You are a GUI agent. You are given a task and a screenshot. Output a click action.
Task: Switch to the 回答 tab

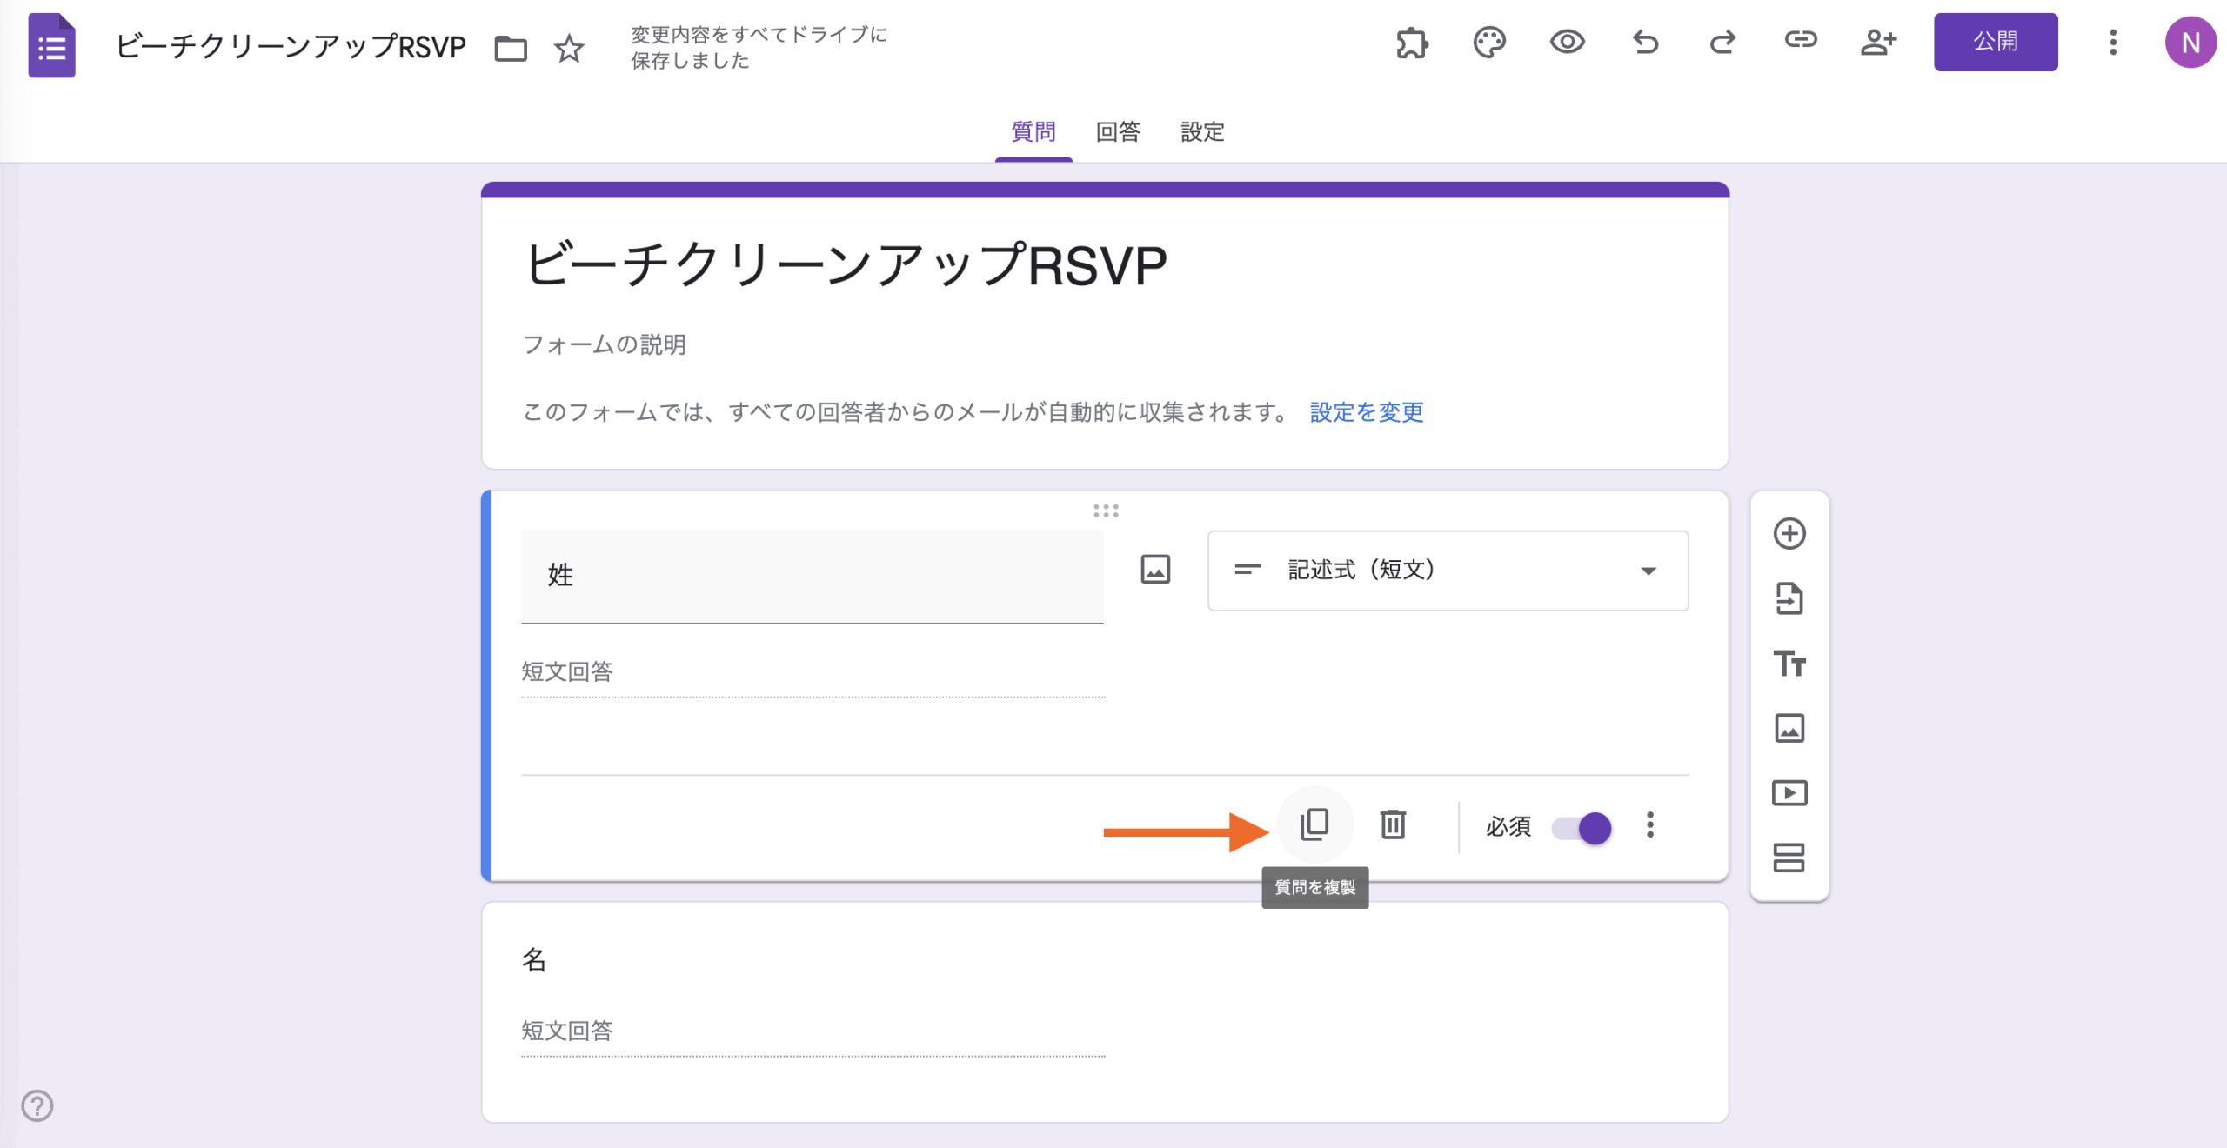pos(1118,131)
